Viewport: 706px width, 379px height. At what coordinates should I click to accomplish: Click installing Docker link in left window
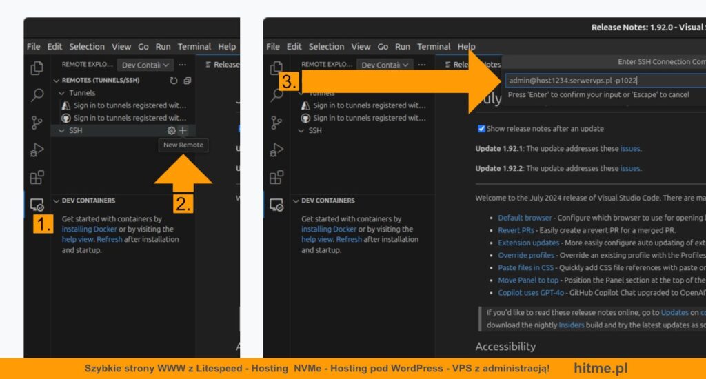pyautogui.click(x=89, y=229)
